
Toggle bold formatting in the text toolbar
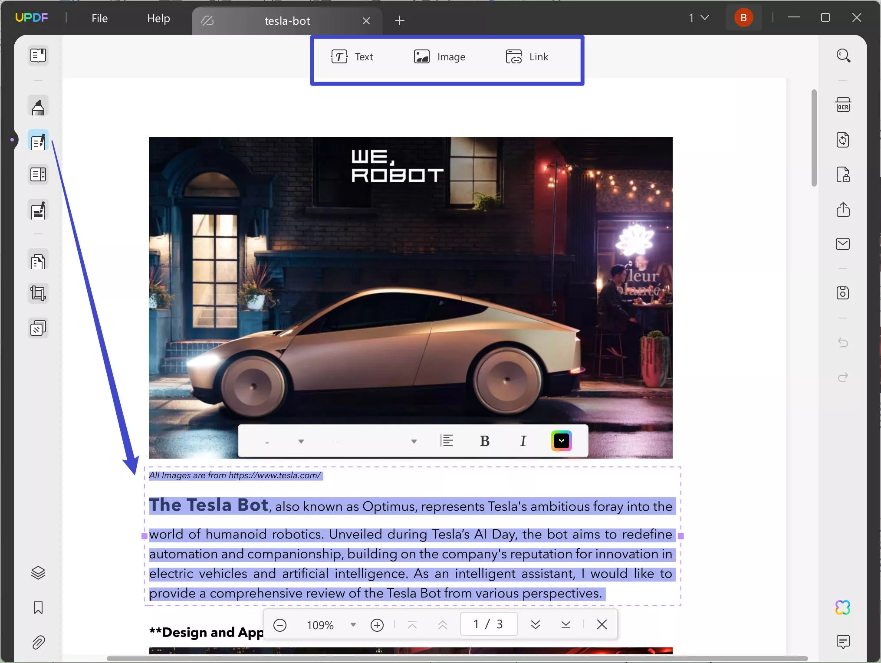coord(485,441)
